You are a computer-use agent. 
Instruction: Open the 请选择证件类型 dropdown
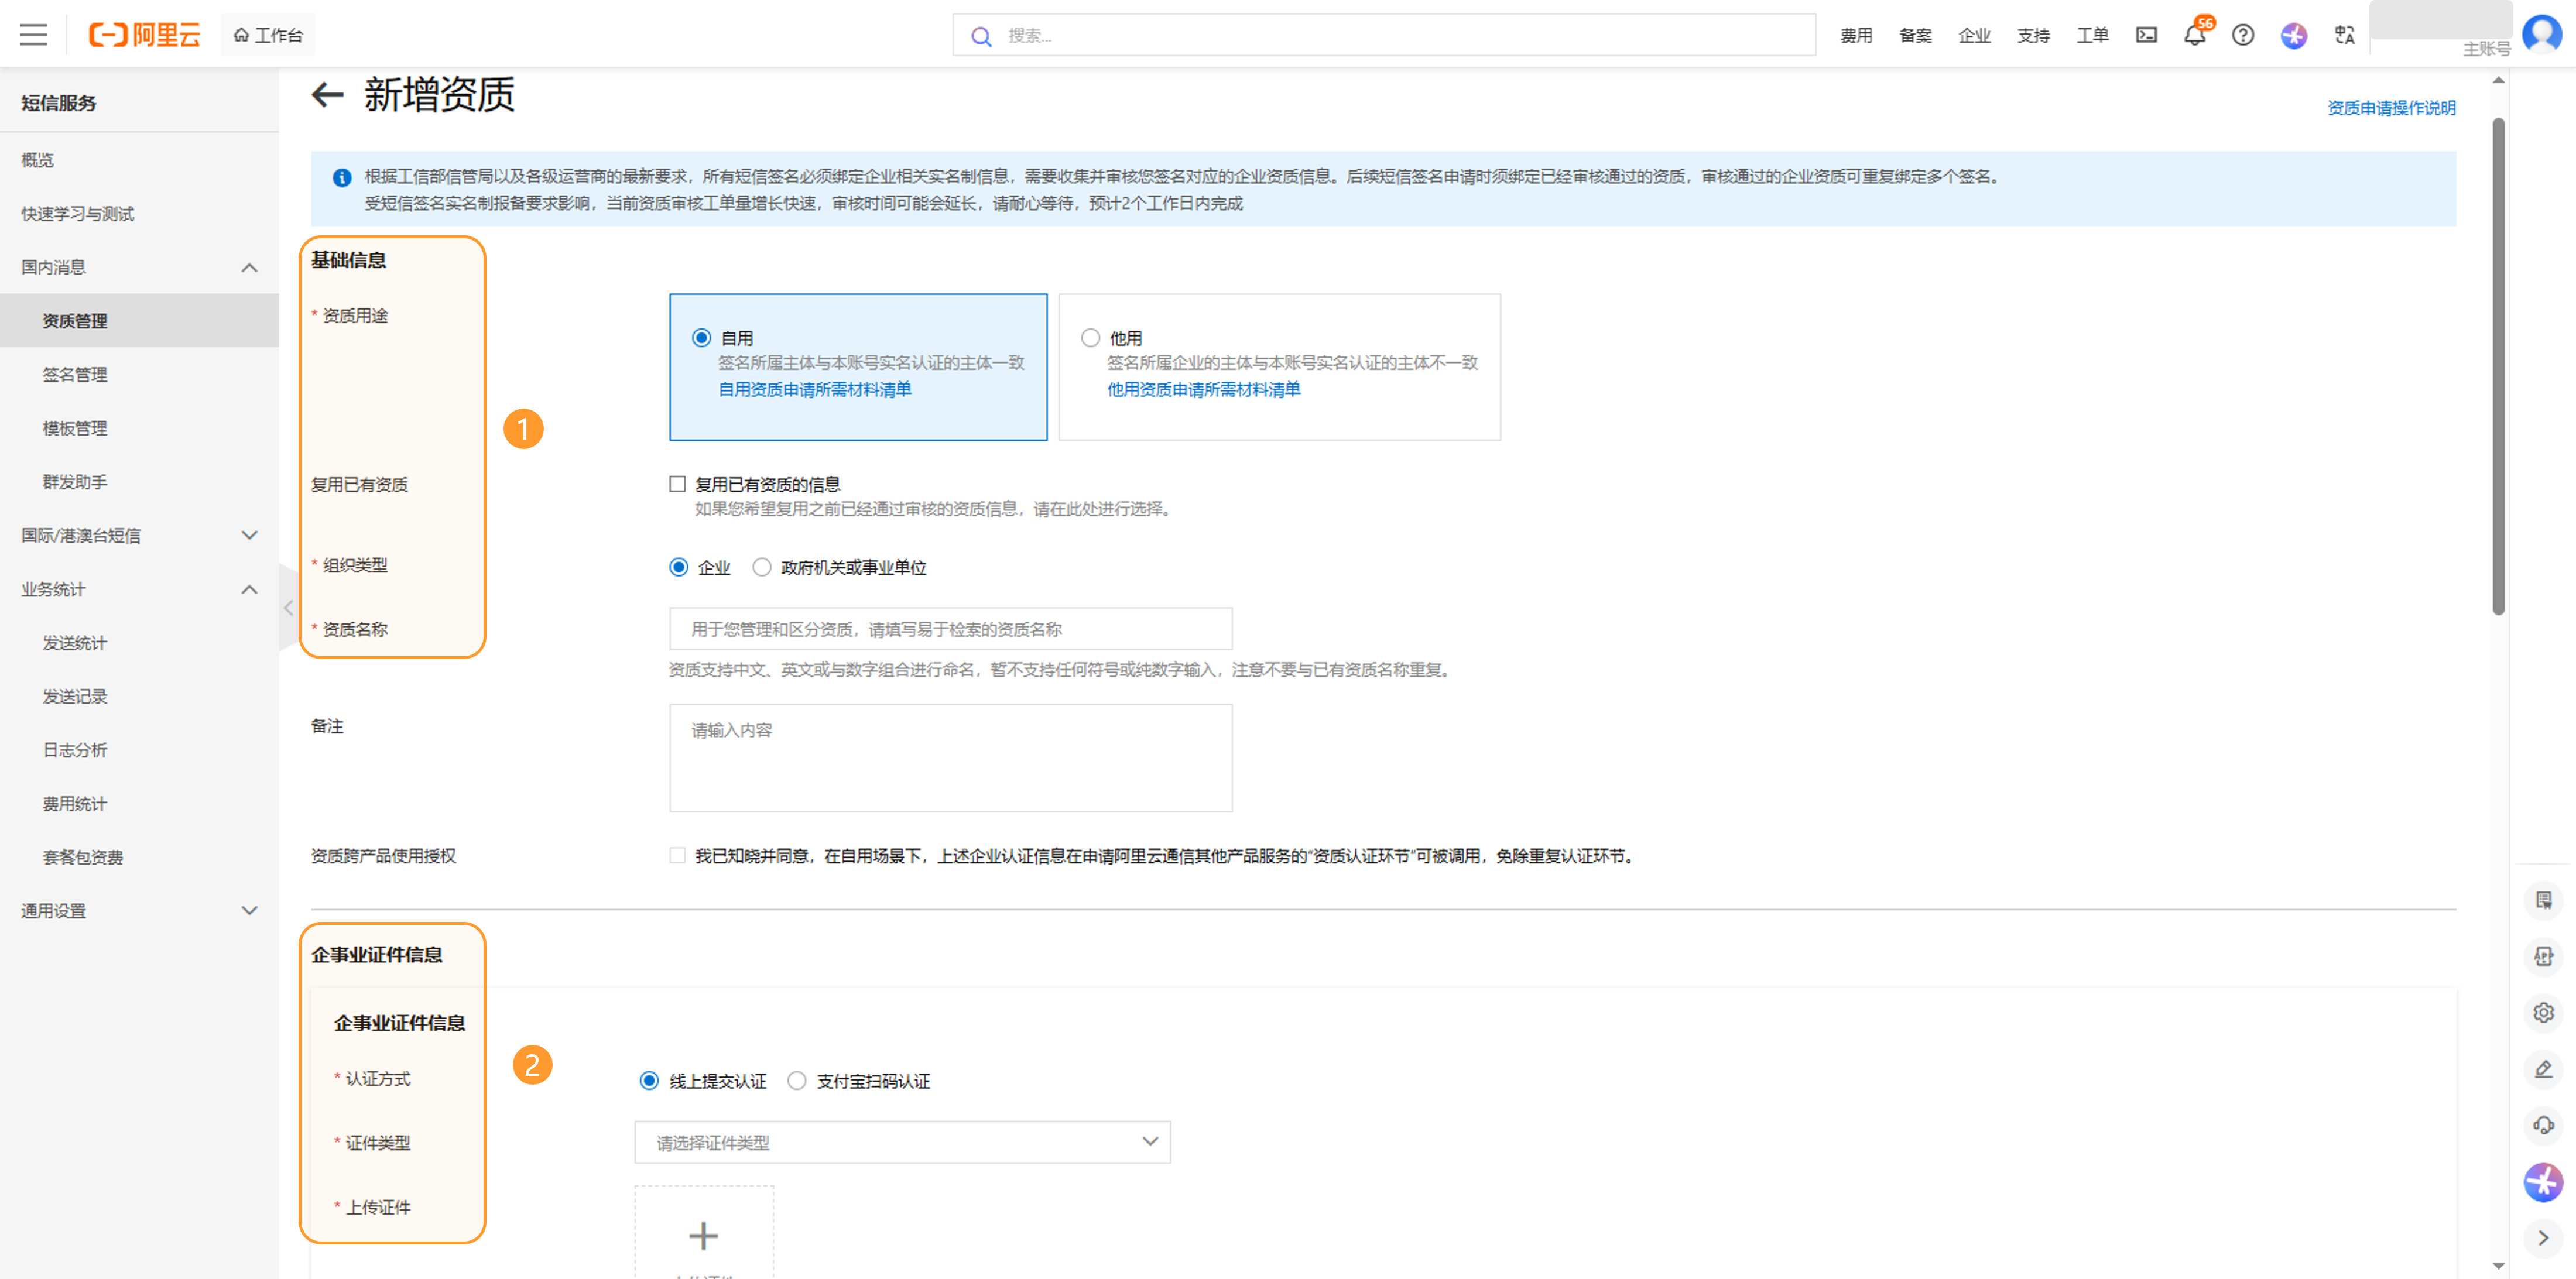901,1141
